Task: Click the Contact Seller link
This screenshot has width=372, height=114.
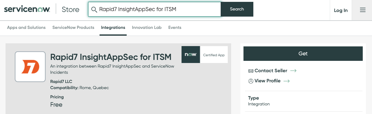Action: (271, 71)
